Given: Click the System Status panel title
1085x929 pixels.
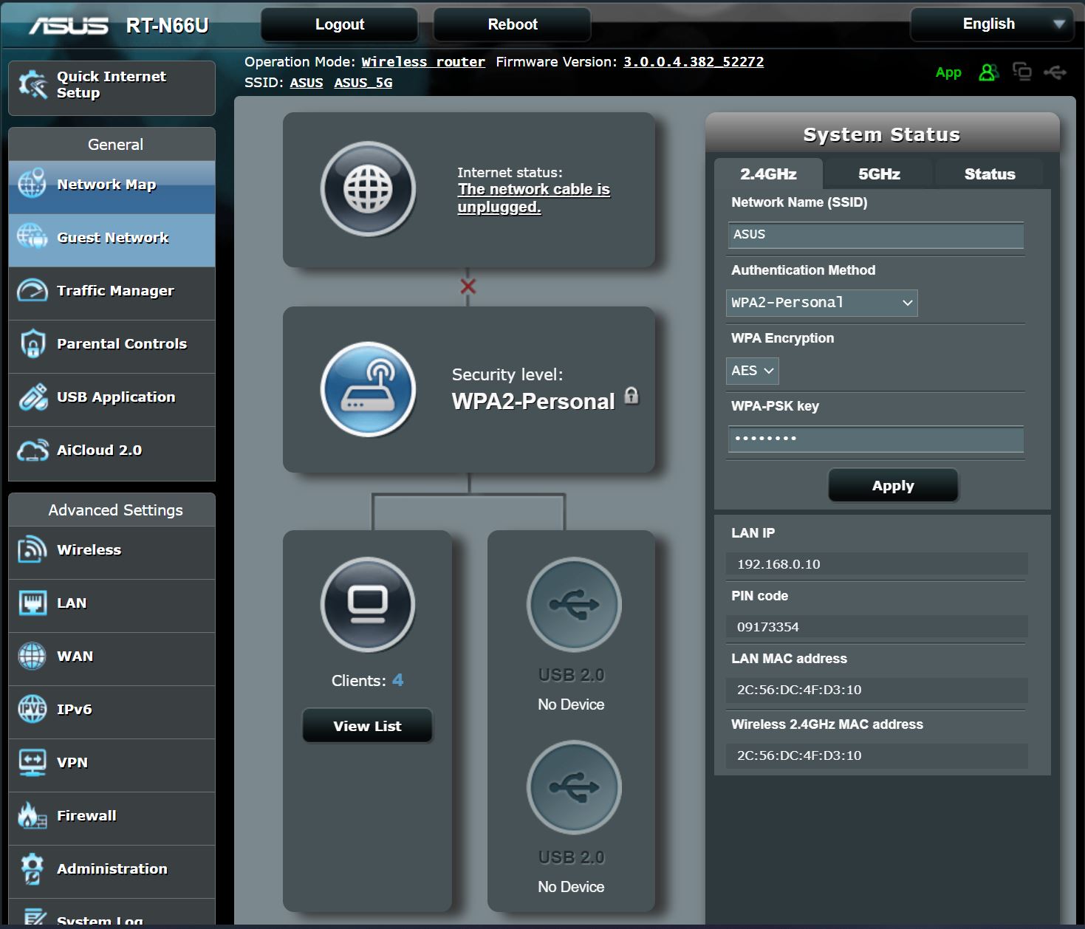Looking at the screenshot, I should pos(882,134).
